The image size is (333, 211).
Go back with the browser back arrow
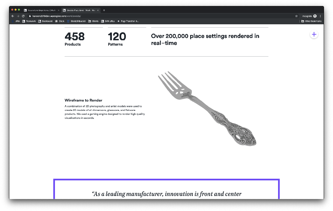[x=13, y=16]
